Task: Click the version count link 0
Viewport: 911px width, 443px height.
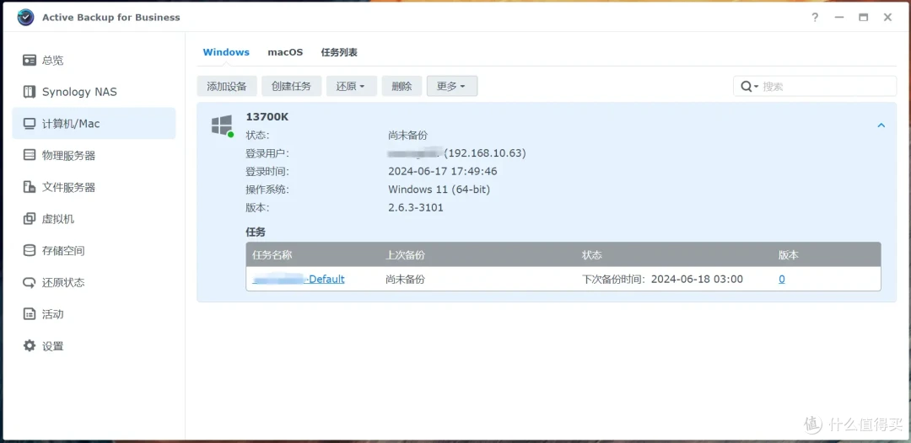Action: click(782, 279)
